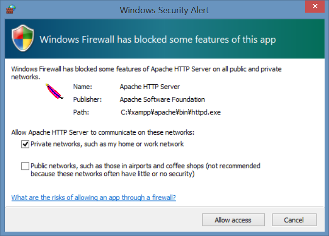Click the Public networks description text
The height and width of the screenshot is (236, 329).
click(146, 170)
